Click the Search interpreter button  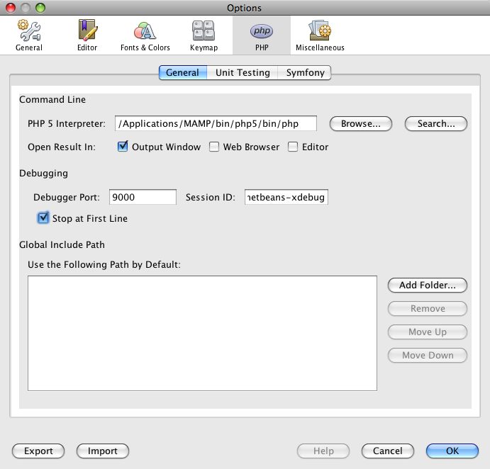(435, 123)
